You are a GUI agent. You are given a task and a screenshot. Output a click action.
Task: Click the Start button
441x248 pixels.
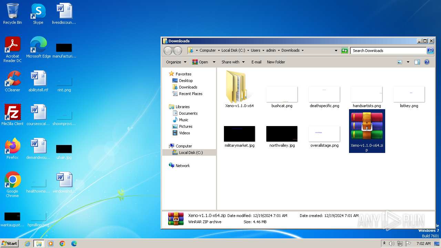(x=9, y=244)
